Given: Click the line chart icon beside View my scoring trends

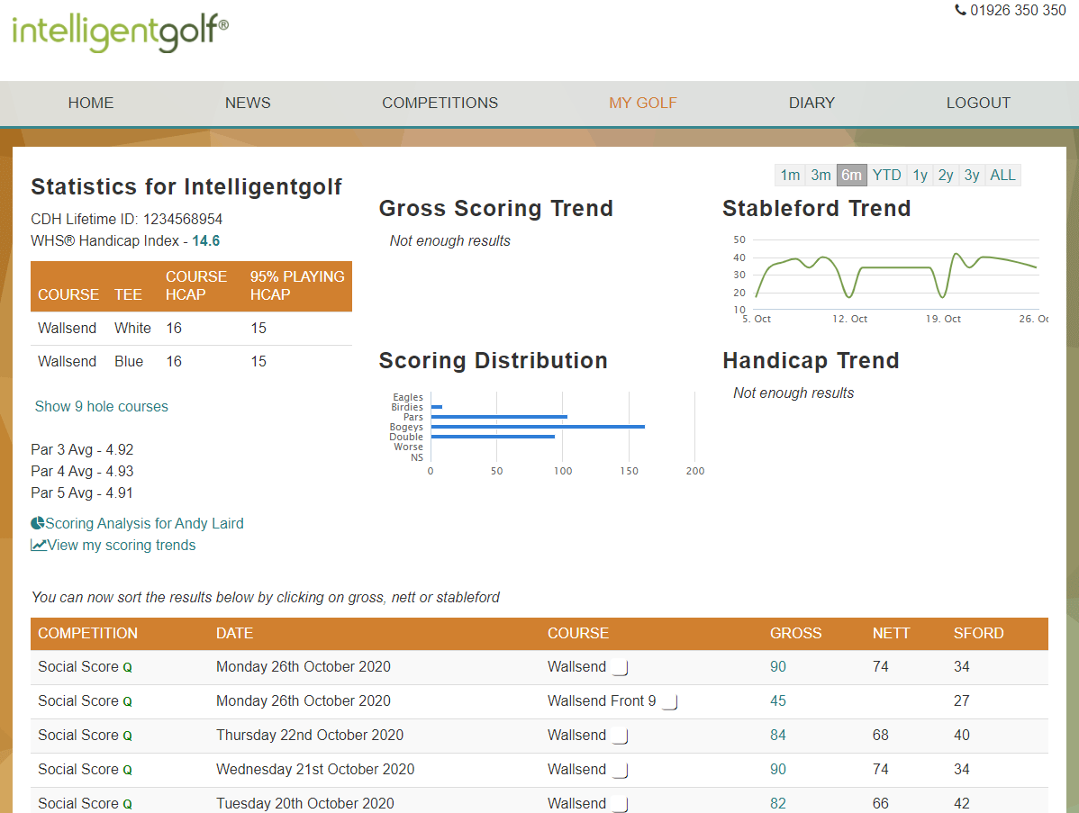Looking at the screenshot, I should [39, 546].
